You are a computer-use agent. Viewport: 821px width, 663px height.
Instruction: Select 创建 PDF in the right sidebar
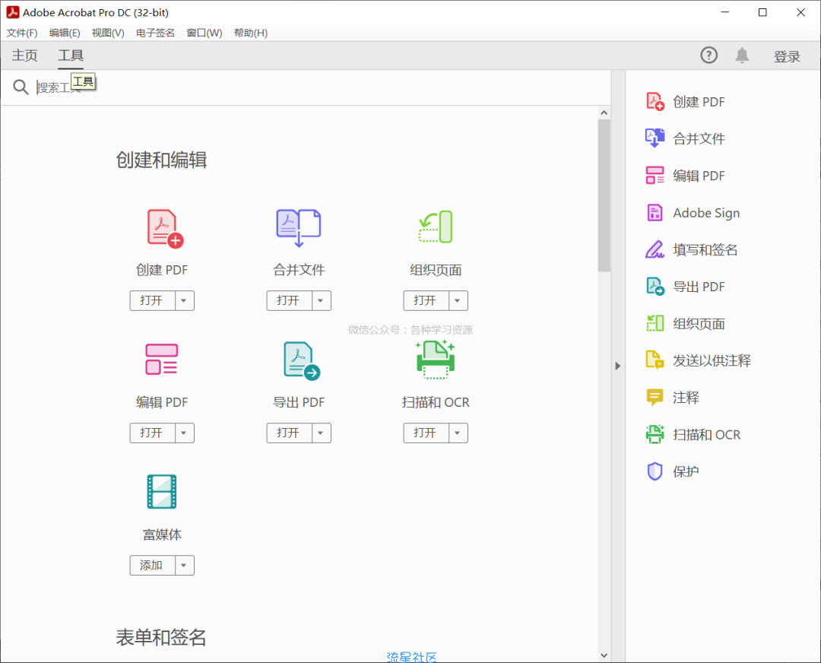tap(686, 102)
